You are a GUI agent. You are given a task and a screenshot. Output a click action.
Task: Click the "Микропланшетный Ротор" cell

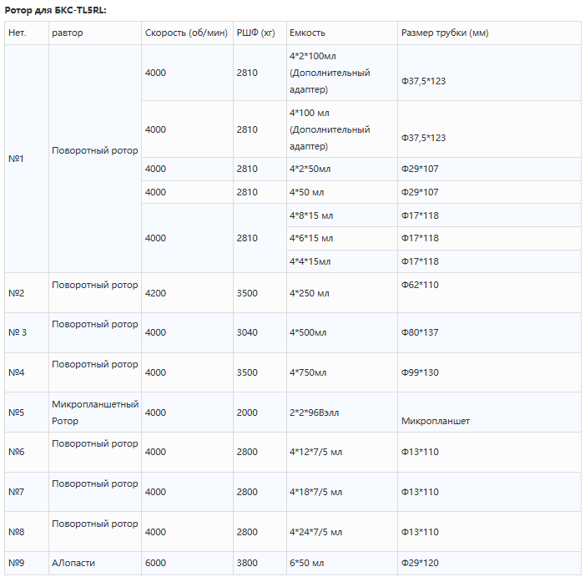coord(95,413)
